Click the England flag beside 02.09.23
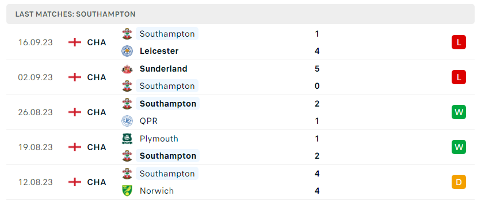Viewport: 481px width, 208px height. pyautogui.click(x=75, y=77)
